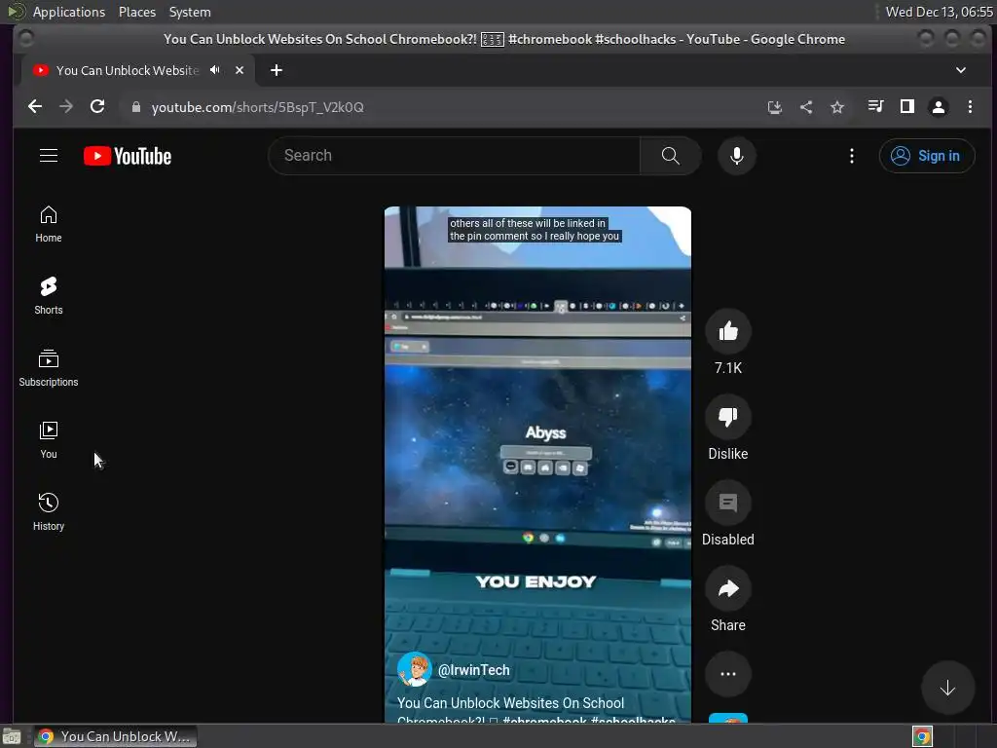Open a new Chrome tab

[x=276, y=70]
